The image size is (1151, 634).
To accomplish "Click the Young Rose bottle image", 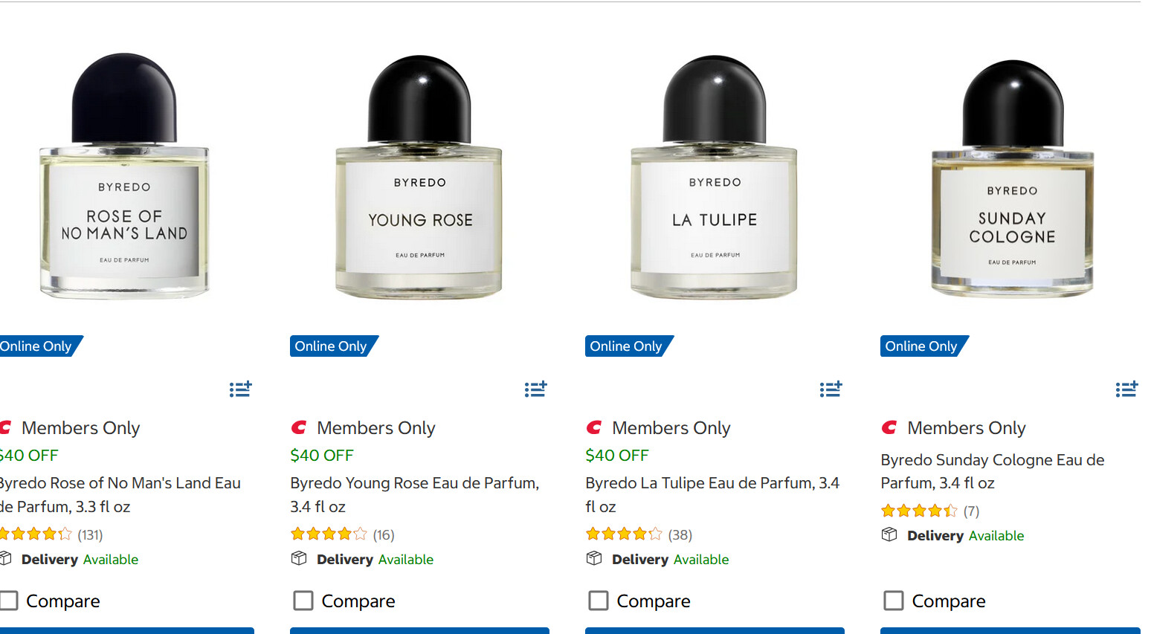I will [x=419, y=178].
